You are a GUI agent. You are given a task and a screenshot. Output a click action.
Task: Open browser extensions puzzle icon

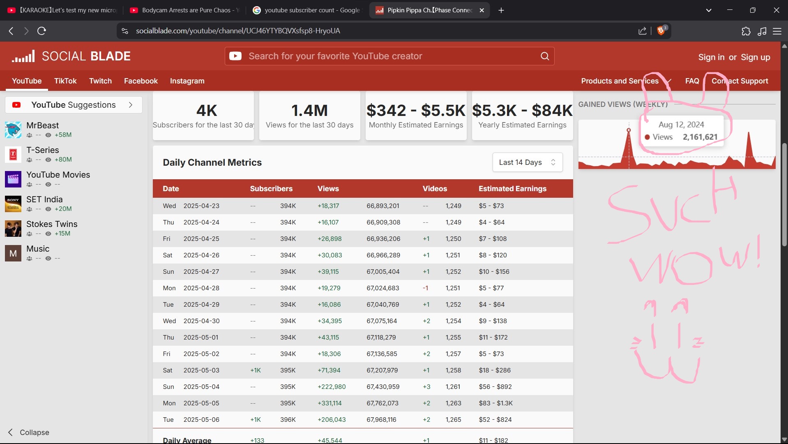pos(746,31)
